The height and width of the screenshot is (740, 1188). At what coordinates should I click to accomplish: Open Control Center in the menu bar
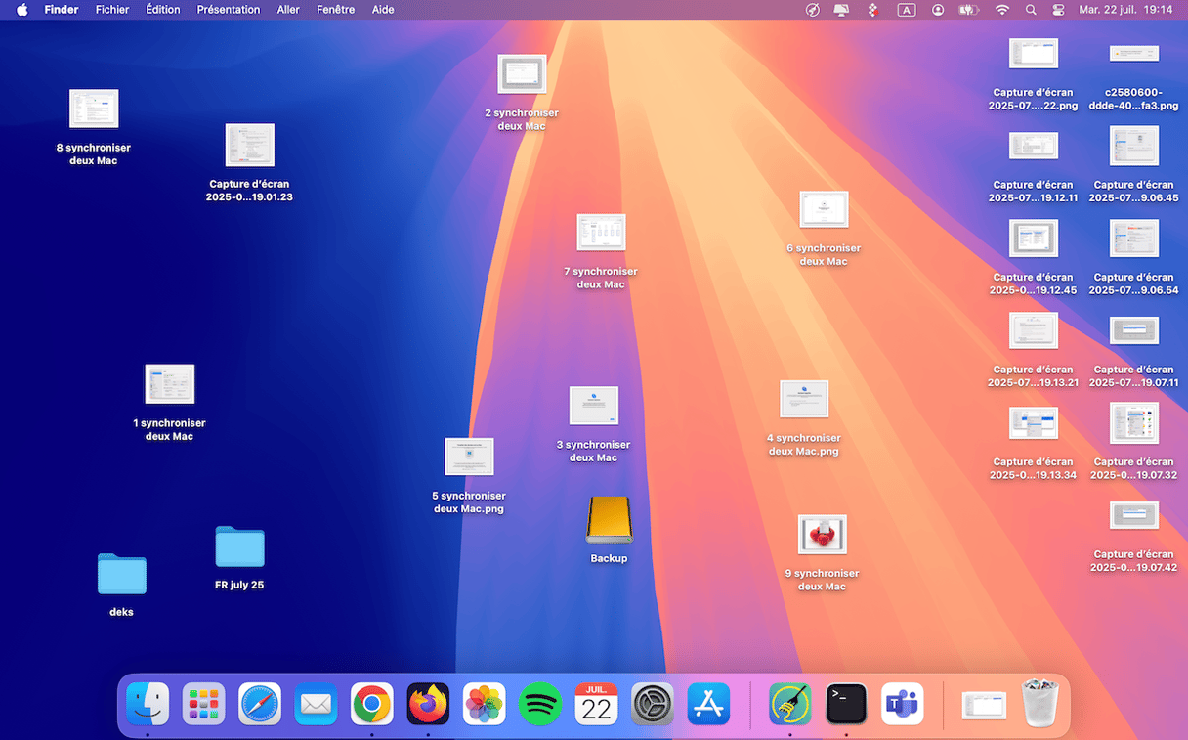tap(1058, 10)
